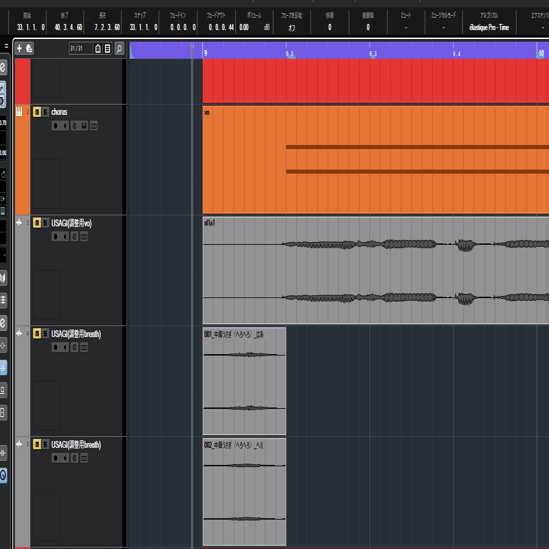Select the red event on top track
This screenshot has width=549, height=549.
pos(376,81)
